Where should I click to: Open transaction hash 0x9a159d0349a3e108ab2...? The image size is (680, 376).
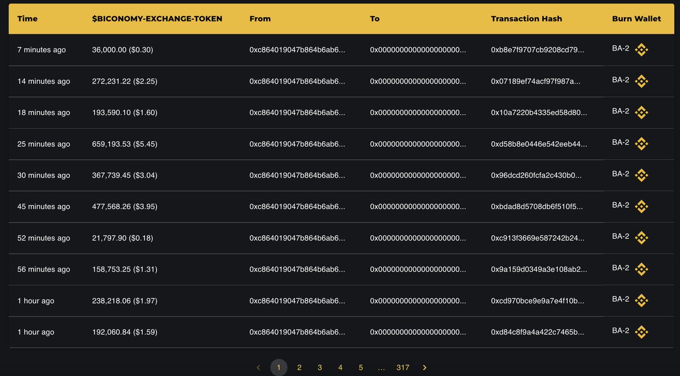tap(538, 269)
